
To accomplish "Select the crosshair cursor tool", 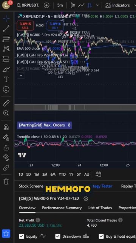I will tap(6, 19).
